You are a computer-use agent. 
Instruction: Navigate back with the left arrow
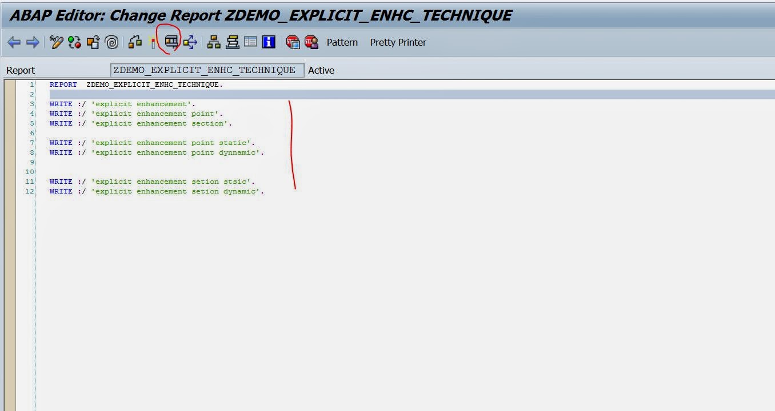[x=14, y=42]
